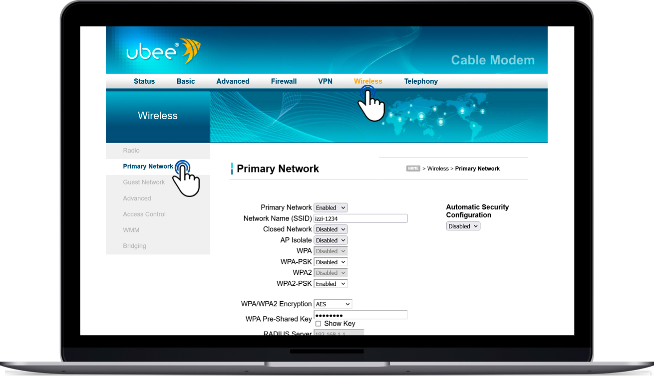Open the Closed Network dropdown
Image resolution: width=654 pixels, height=376 pixels.
point(330,229)
